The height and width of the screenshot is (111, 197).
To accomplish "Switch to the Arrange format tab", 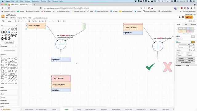I will pos(193,24).
